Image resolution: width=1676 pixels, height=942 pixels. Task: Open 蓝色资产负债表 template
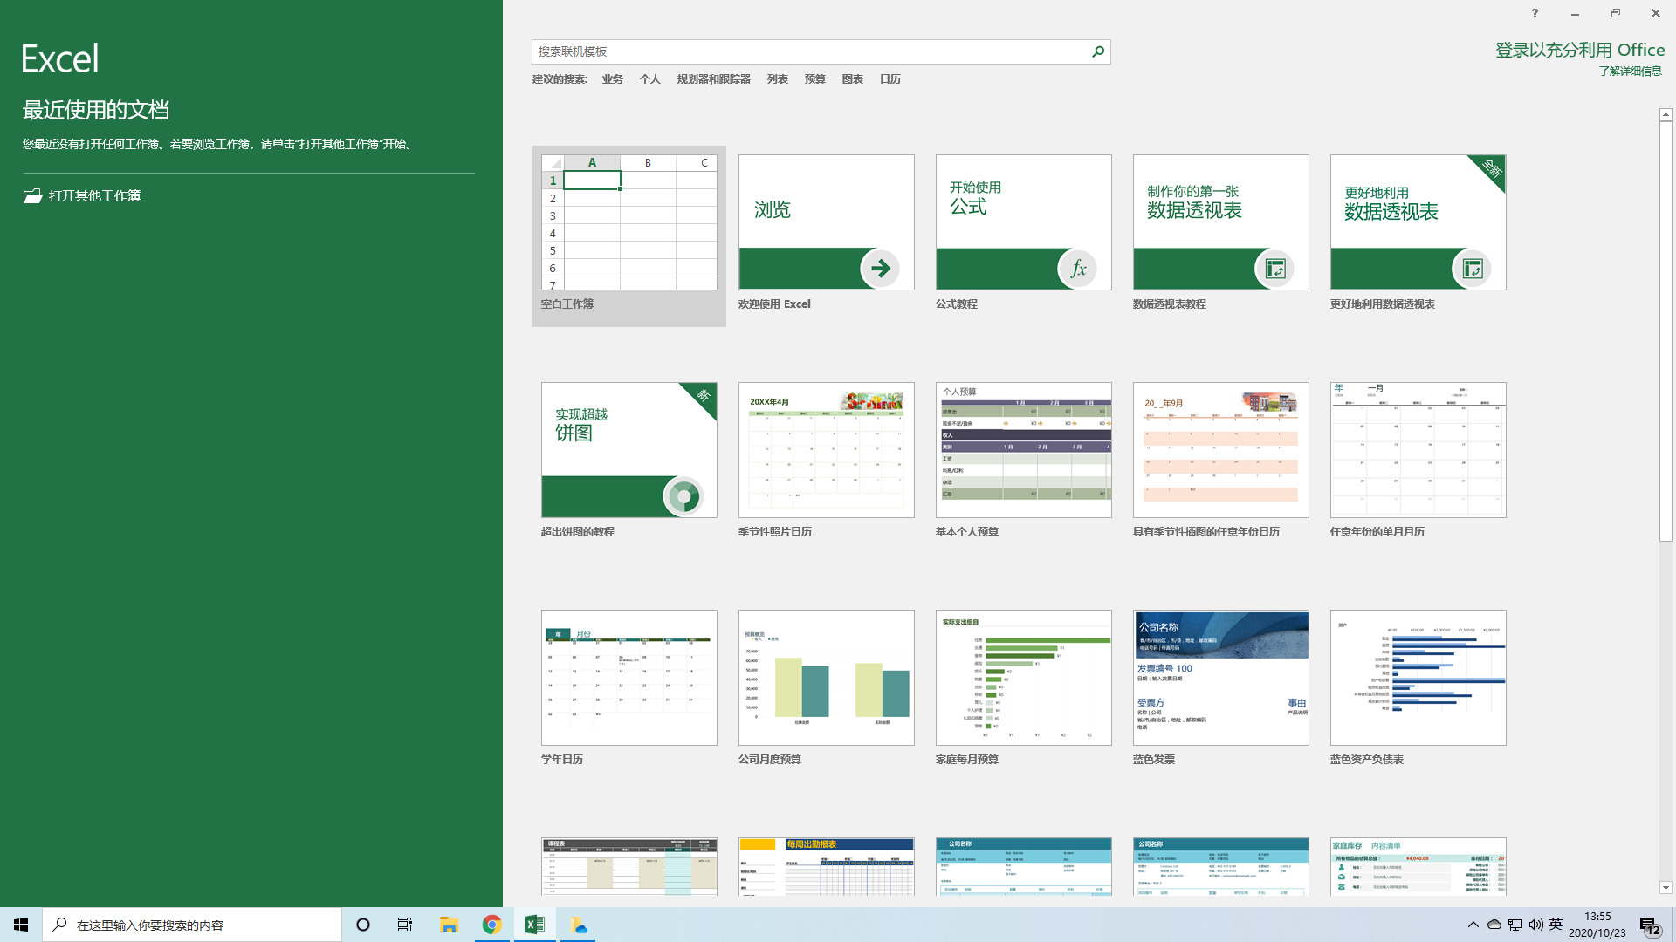point(1418,688)
